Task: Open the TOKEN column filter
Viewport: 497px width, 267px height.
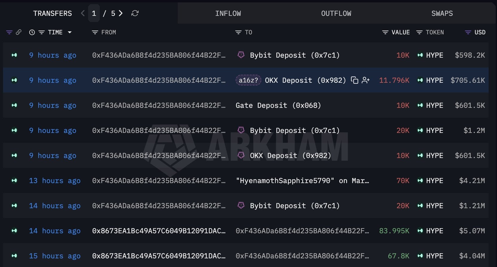Action: [419, 32]
